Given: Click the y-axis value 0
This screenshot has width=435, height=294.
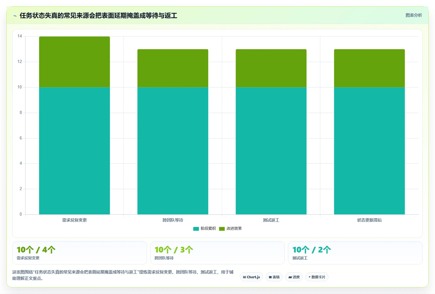Looking at the screenshot, I should [x=21, y=214].
